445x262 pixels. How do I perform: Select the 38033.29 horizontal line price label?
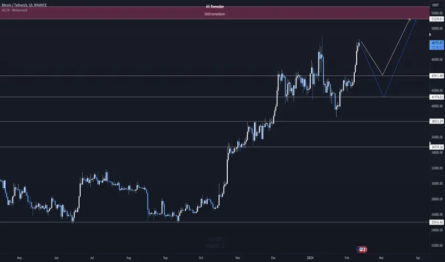click(437, 121)
